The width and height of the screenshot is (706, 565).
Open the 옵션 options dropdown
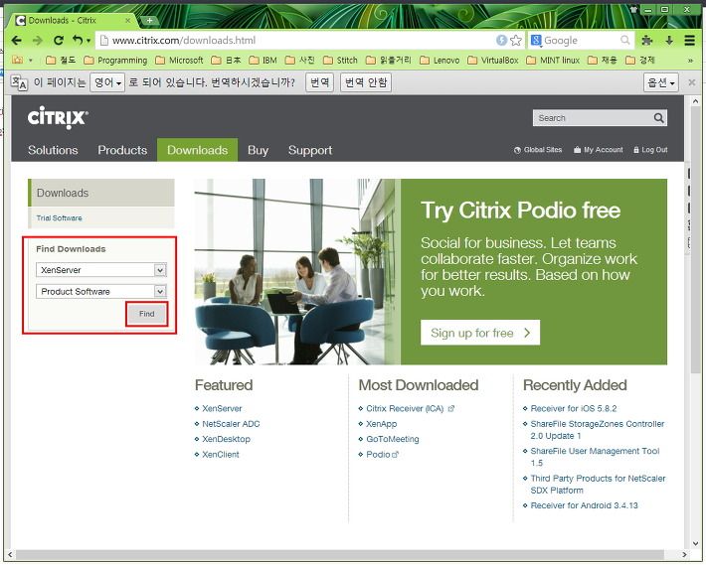coord(660,82)
